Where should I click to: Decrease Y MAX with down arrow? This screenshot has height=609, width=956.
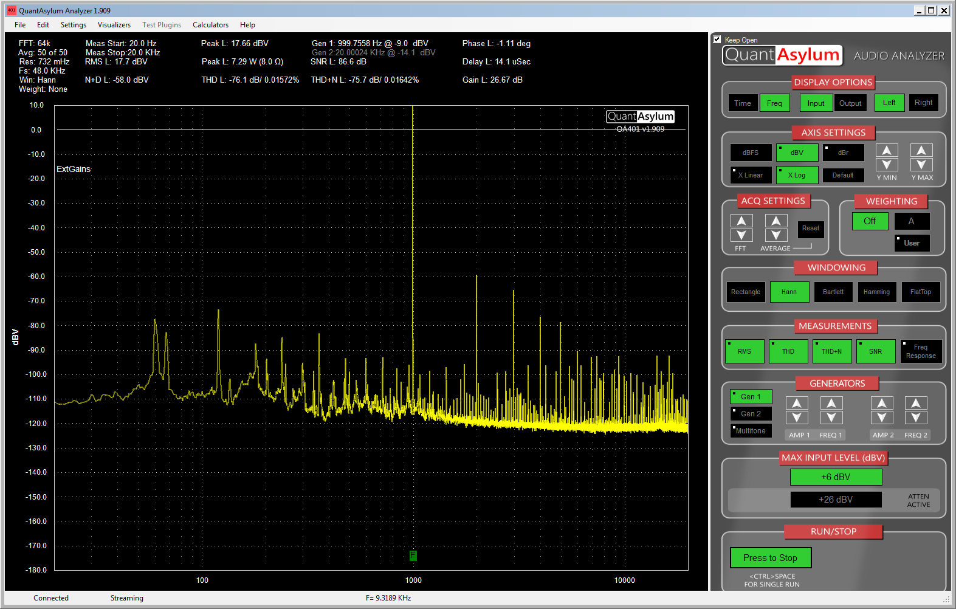coord(921,165)
